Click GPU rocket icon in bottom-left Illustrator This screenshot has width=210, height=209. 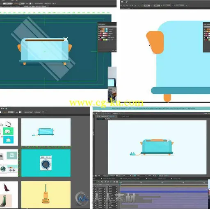tap(6, 109)
